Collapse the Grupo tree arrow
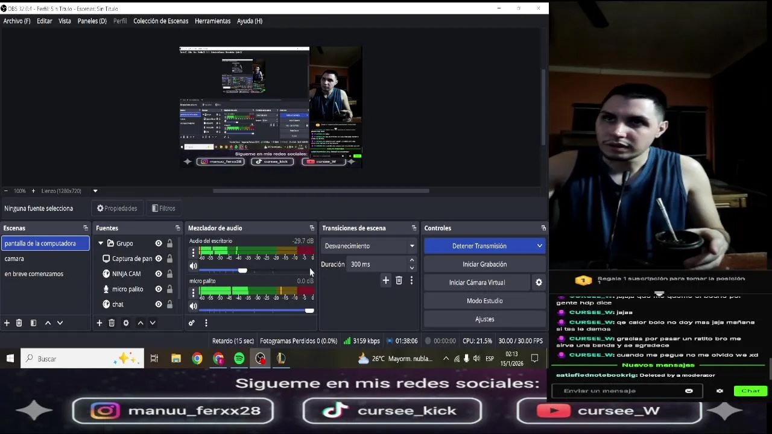This screenshot has height=434, width=772. [x=101, y=244]
